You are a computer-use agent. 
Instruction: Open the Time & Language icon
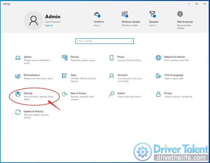158,76
